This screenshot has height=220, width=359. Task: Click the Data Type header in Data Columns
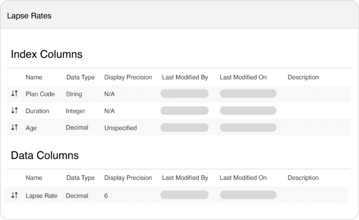(x=80, y=177)
